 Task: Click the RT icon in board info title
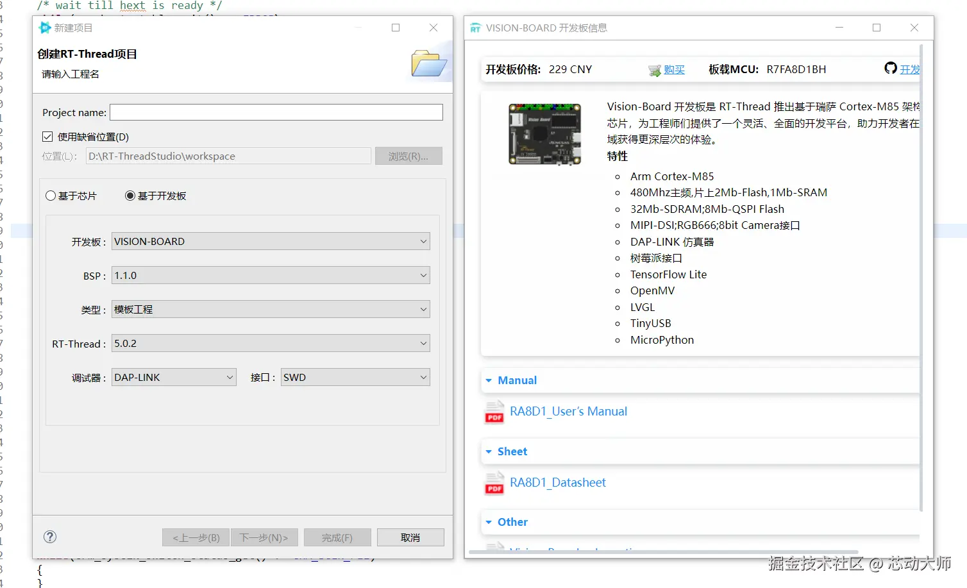coord(475,28)
